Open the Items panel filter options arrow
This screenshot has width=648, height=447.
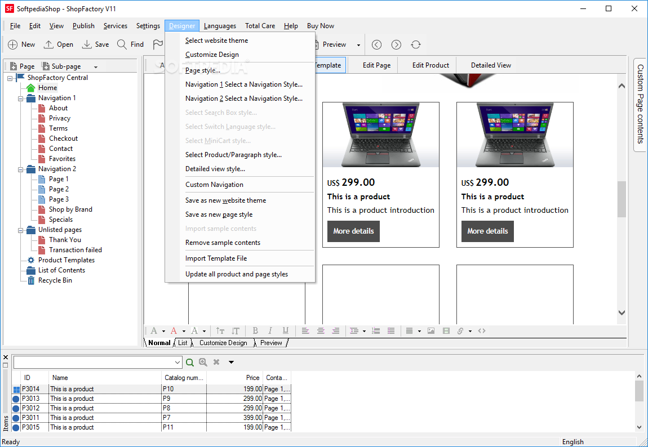click(x=231, y=362)
